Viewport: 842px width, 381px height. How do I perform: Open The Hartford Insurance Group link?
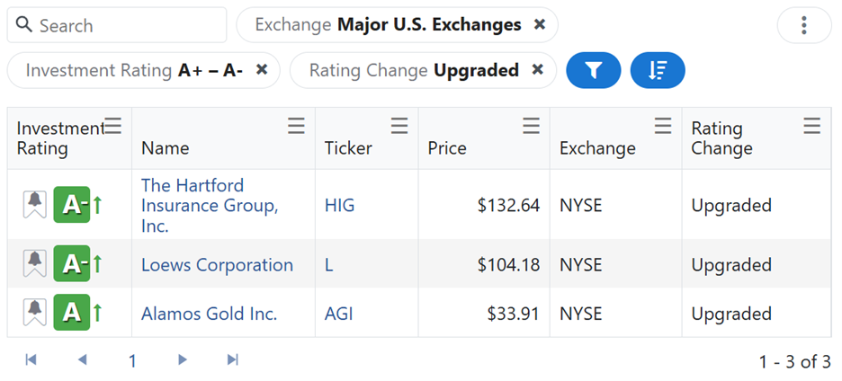point(209,205)
